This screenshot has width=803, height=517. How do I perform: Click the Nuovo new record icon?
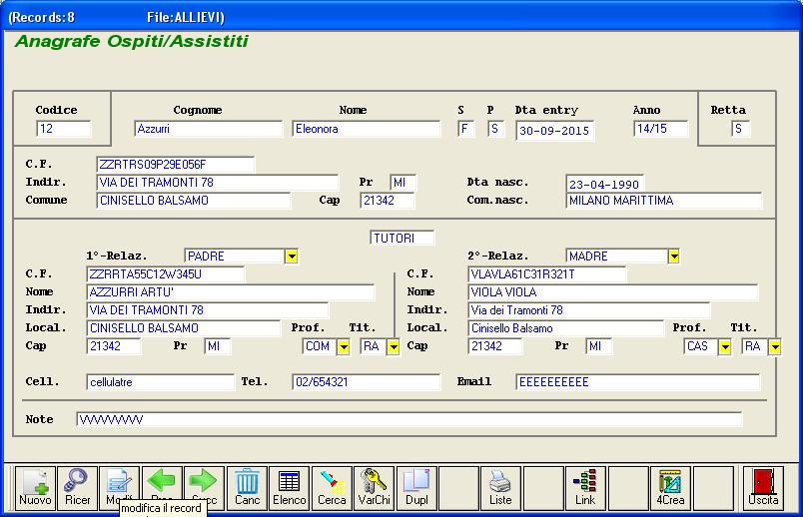pyautogui.click(x=35, y=488)
